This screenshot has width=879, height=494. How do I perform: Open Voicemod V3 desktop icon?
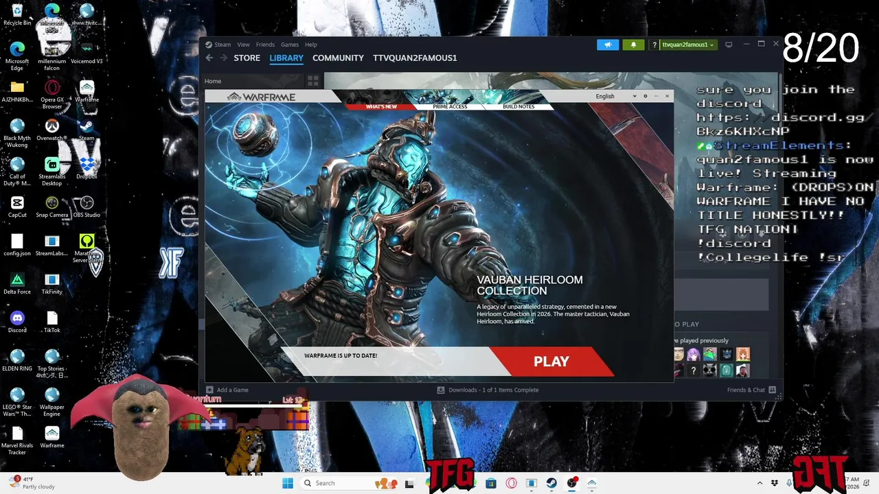(x=87, y=53)
